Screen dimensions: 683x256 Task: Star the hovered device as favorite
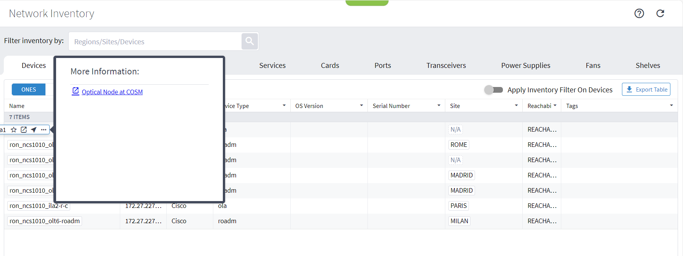point(14,130)
